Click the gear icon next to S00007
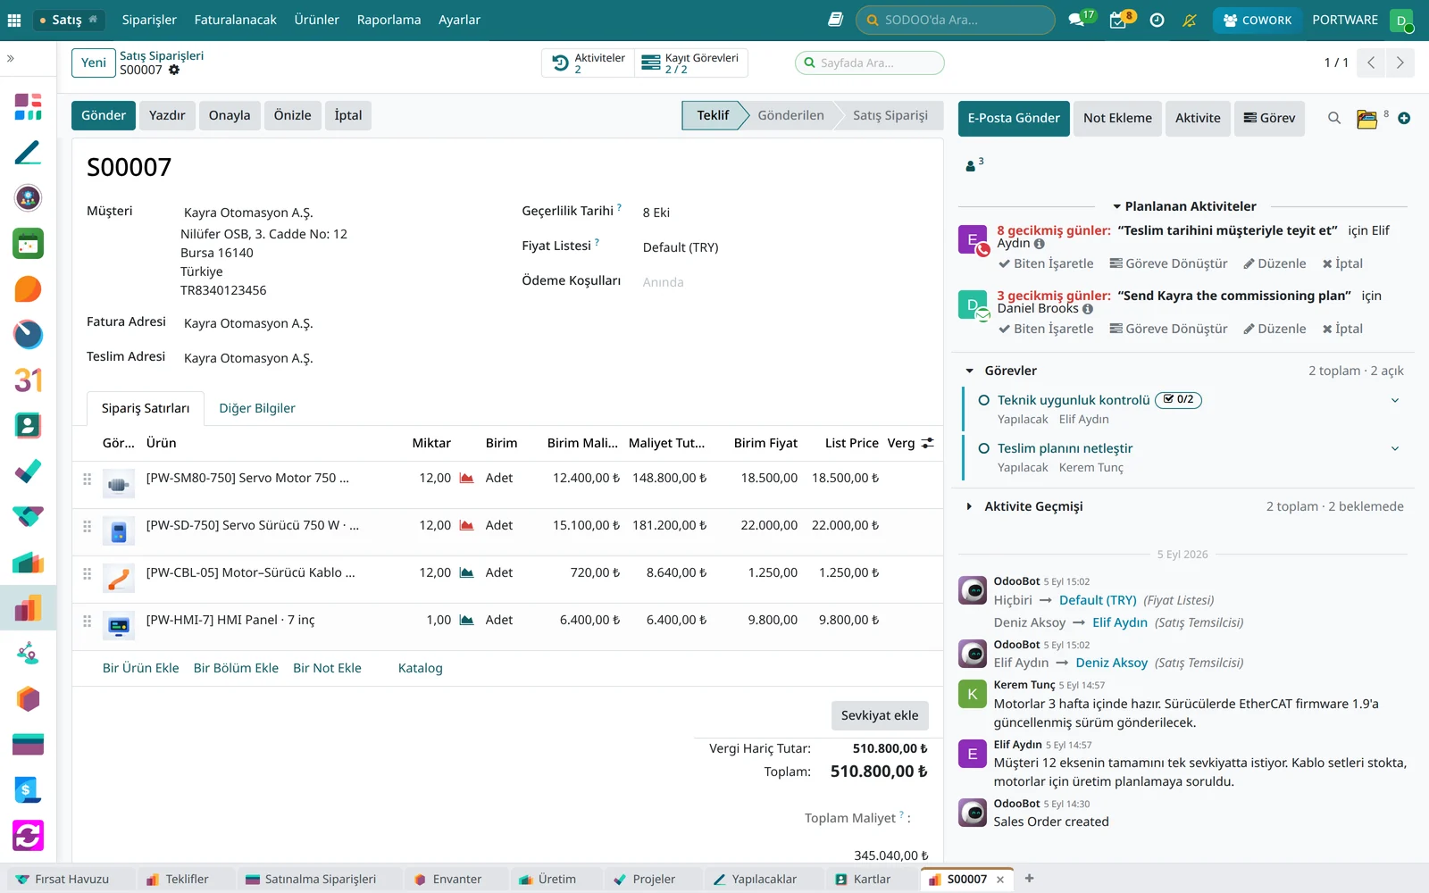 tap(174, 70)
